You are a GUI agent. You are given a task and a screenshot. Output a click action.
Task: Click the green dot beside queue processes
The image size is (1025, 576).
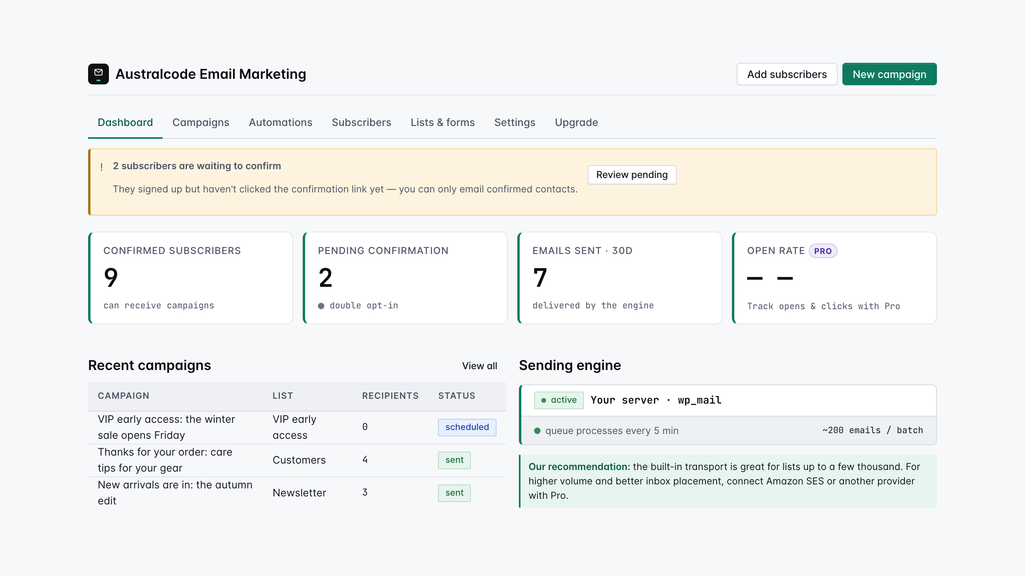coord(537,431)
